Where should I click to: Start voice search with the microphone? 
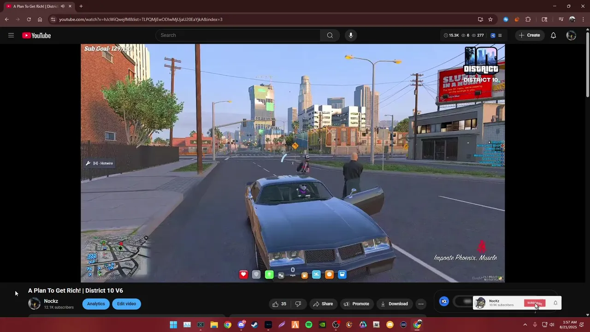tap(351, 35)
